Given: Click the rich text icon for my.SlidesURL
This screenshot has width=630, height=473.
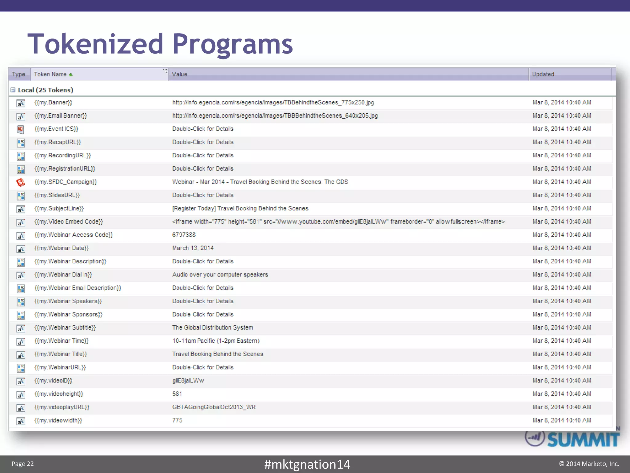Looking at the screenshot, I should 21,196.
